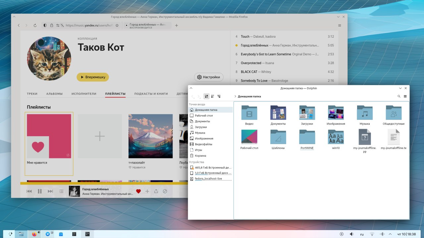The width and height of the screenshot is (424, 238).
Task: Open the Мне нравится playlist cover
Action: (49, 136)
